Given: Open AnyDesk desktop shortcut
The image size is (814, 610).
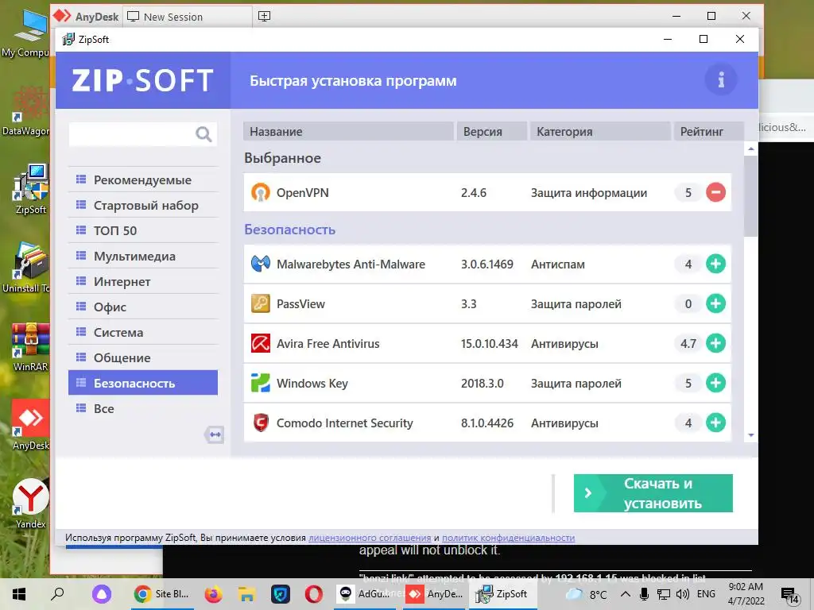Looking at the screenshot, I should coord(31,425).
